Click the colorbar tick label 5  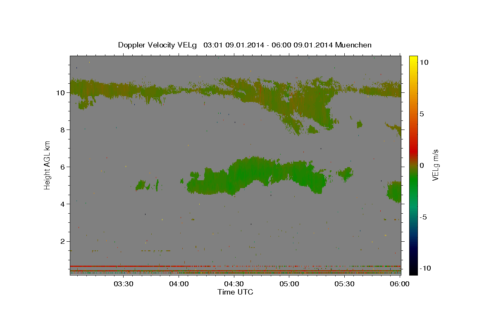click(422, 114)
